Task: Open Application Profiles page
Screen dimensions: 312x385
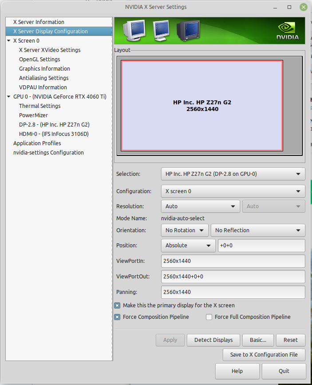Action: point(37,143)
